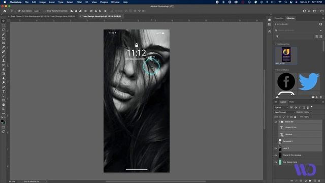Select the Hand tool
The height and width of the screenshot is (183, 325).
[4, 105]
